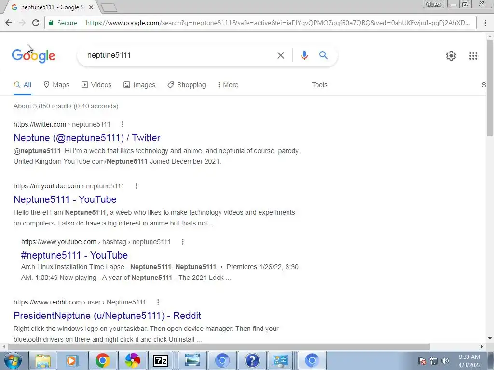Click the reddit.com › user › Neptune5111 URL
This screenshot has height=370, width=494.
click(80, 302)
